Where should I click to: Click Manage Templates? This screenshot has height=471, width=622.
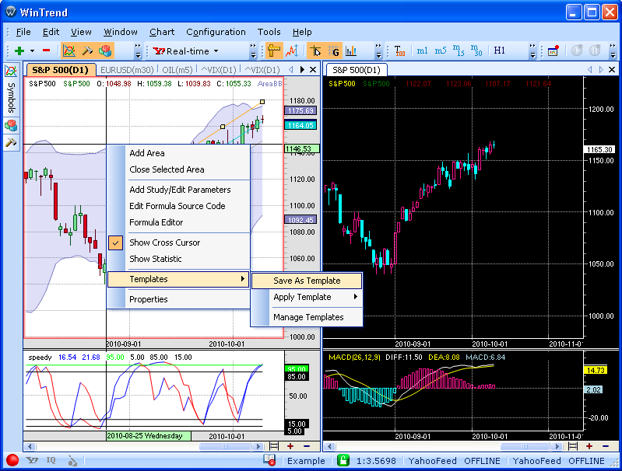[307, 317]
